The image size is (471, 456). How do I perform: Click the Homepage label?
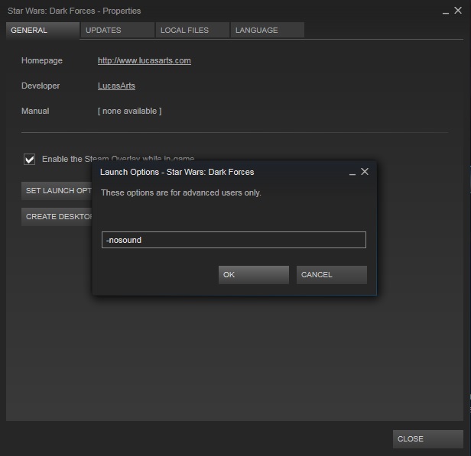pos(42,60)
